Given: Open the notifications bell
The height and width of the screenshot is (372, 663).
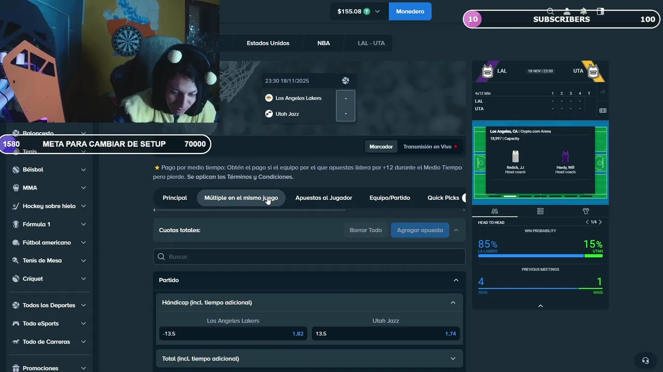Looking at the screenshot, I should tap(584, 11).
